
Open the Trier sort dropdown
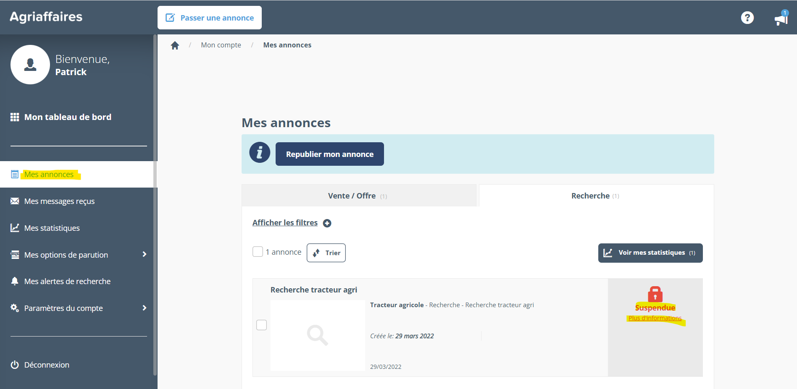point(326,253)
